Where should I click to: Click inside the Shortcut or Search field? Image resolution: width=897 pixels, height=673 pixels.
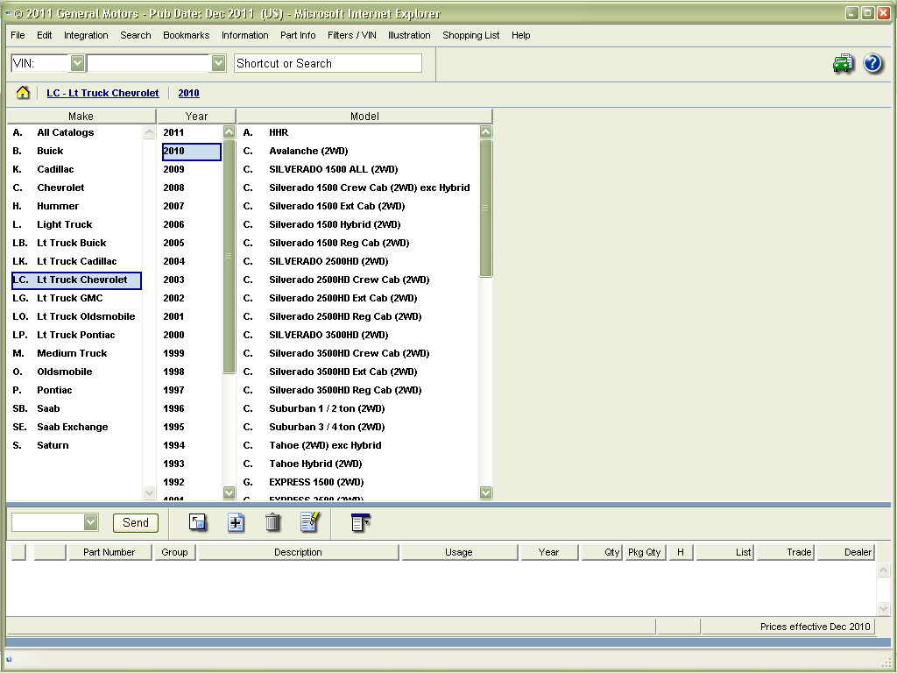tap(328, 63)
